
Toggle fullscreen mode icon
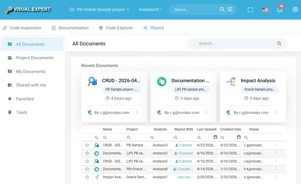click(x=250, y=9)
